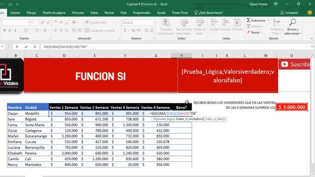Open Buscar y seleccionar magnifier tool
The image size is (315, 177).
pyautogui.click(x=293, y=22)
